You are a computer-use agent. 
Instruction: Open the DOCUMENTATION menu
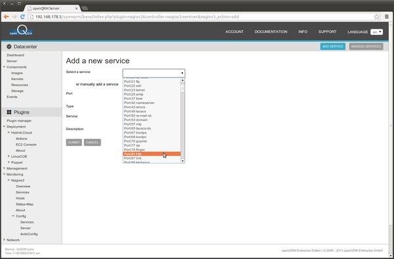(271, 32)
